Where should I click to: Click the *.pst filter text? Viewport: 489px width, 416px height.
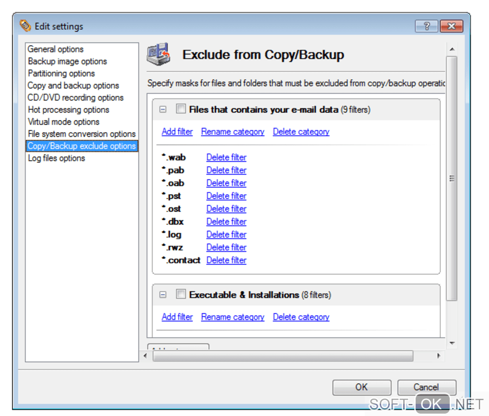[x=171, y=196]
